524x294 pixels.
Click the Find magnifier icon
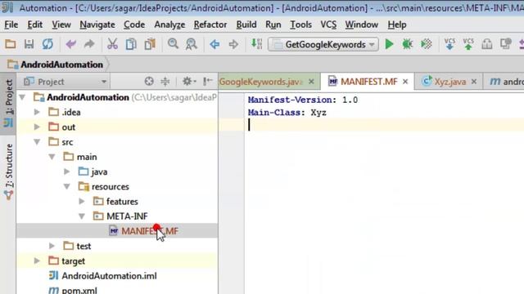[x=173, y=43]
